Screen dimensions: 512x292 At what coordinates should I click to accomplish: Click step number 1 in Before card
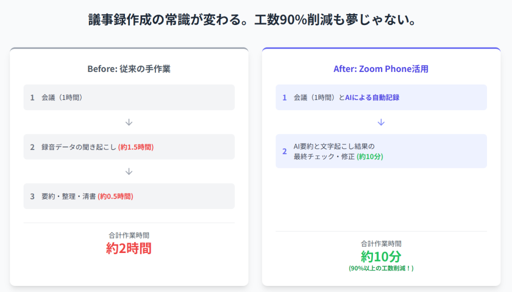(32, 97)
